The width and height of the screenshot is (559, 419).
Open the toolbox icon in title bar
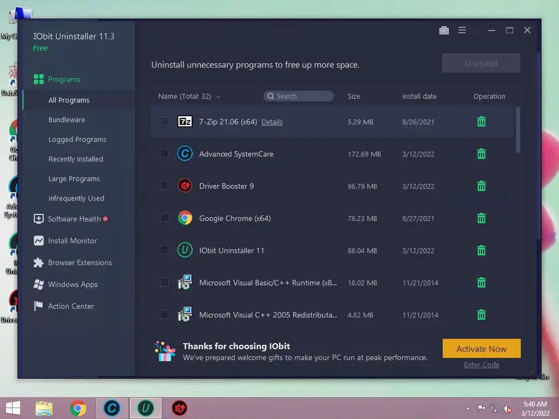tap(444, 31)
